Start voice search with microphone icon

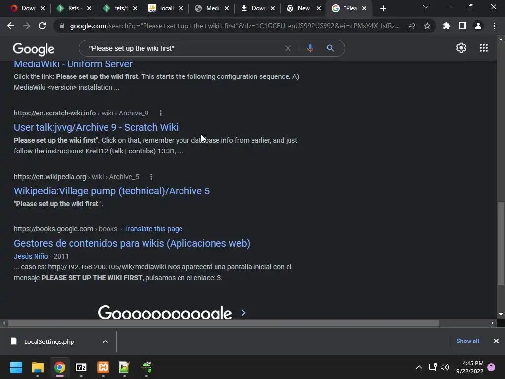[x=310, y=48]
